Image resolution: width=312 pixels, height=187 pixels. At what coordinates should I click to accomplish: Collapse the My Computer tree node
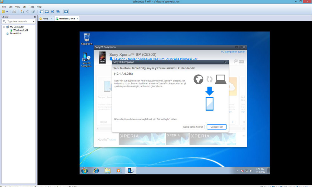pyautogui.click(x=4, y=27)
